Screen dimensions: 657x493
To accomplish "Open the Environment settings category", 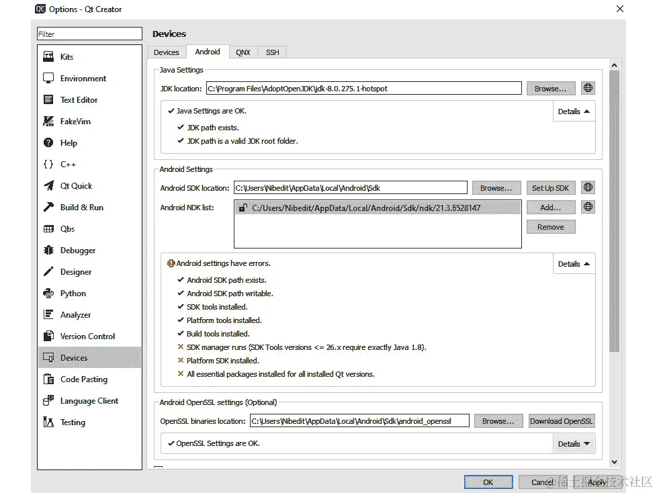I will pyautogui.click(x=89, y=79).
